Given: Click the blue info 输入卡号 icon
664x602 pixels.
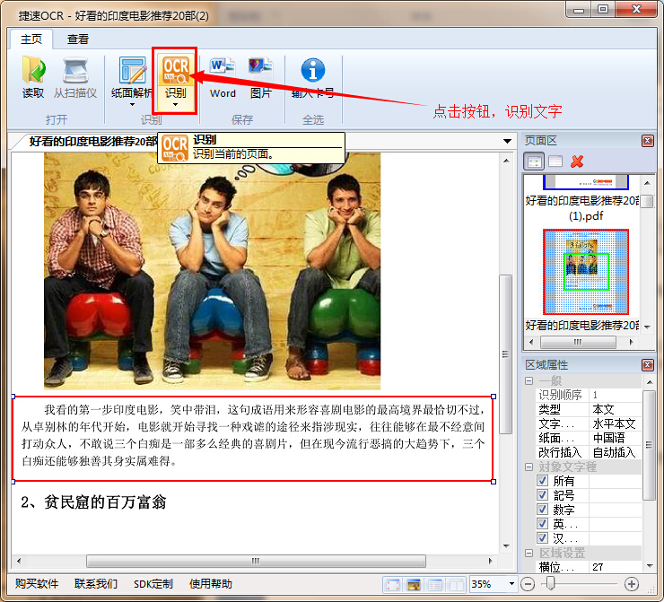Looking at the screenshot, I should click(x=313, y=70).
